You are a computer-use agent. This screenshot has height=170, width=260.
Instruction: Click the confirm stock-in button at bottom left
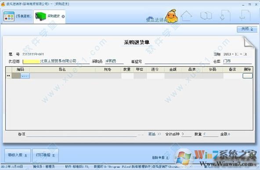[18, 155]
